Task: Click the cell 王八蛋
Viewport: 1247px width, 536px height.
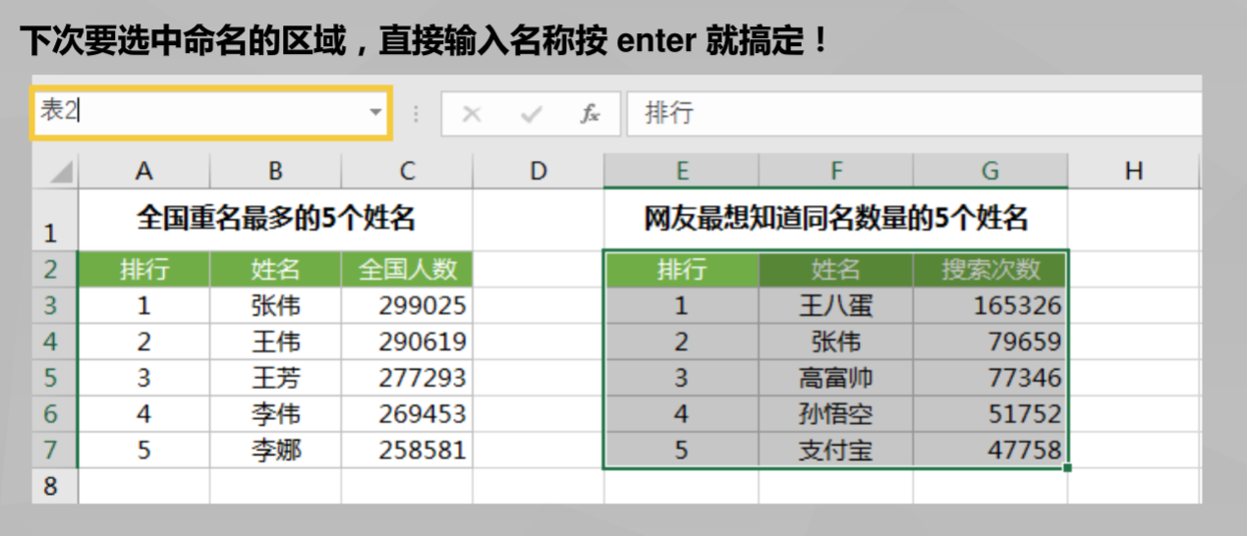Action: point(835,305)
